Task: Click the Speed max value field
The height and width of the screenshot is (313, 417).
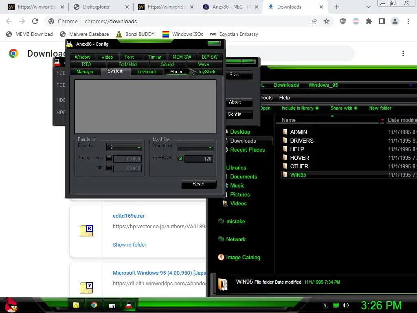Action: (127, 159)
